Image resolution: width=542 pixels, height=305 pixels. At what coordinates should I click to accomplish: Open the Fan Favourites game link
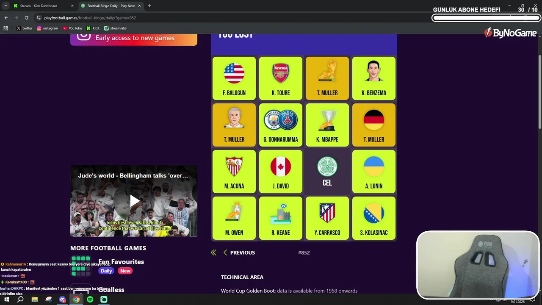(121, 262)
